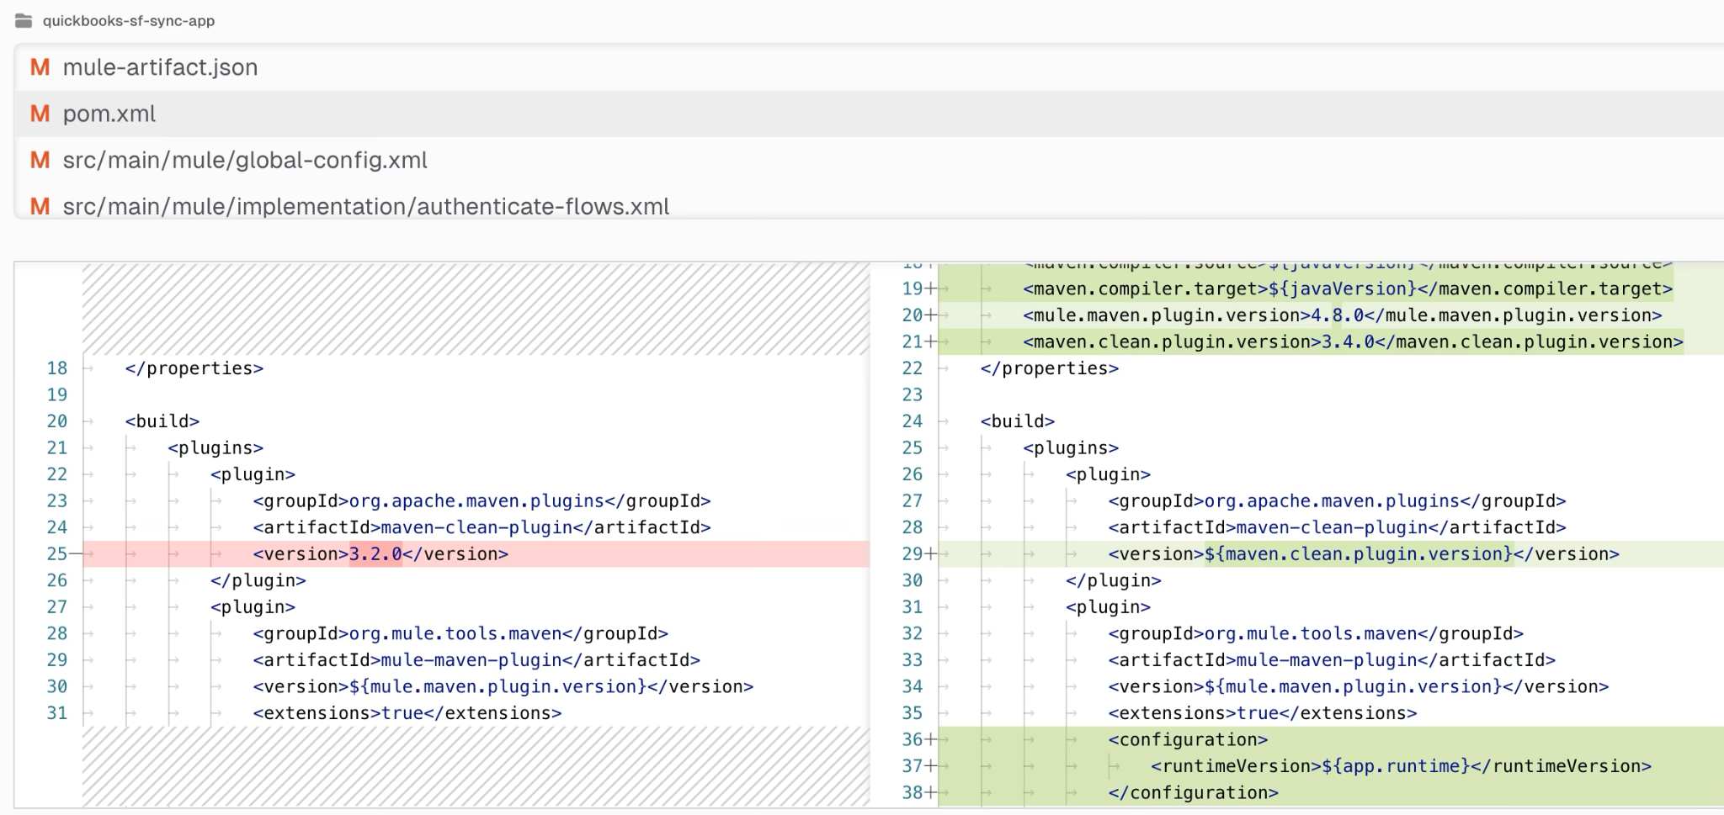
Task: Click the ${app.runtime} runtimeVersion line
Action: click(x=1401, y=766)
